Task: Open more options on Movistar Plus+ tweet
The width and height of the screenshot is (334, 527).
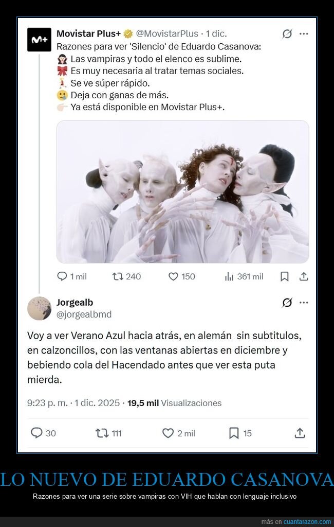Action: click(304, 34)
